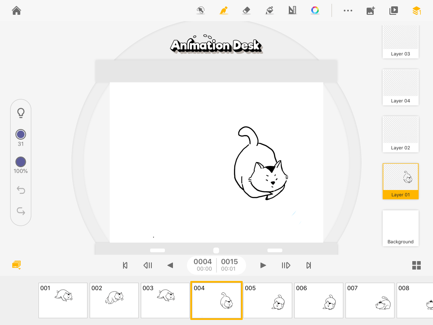Click the undo arrow

point(21,190)
